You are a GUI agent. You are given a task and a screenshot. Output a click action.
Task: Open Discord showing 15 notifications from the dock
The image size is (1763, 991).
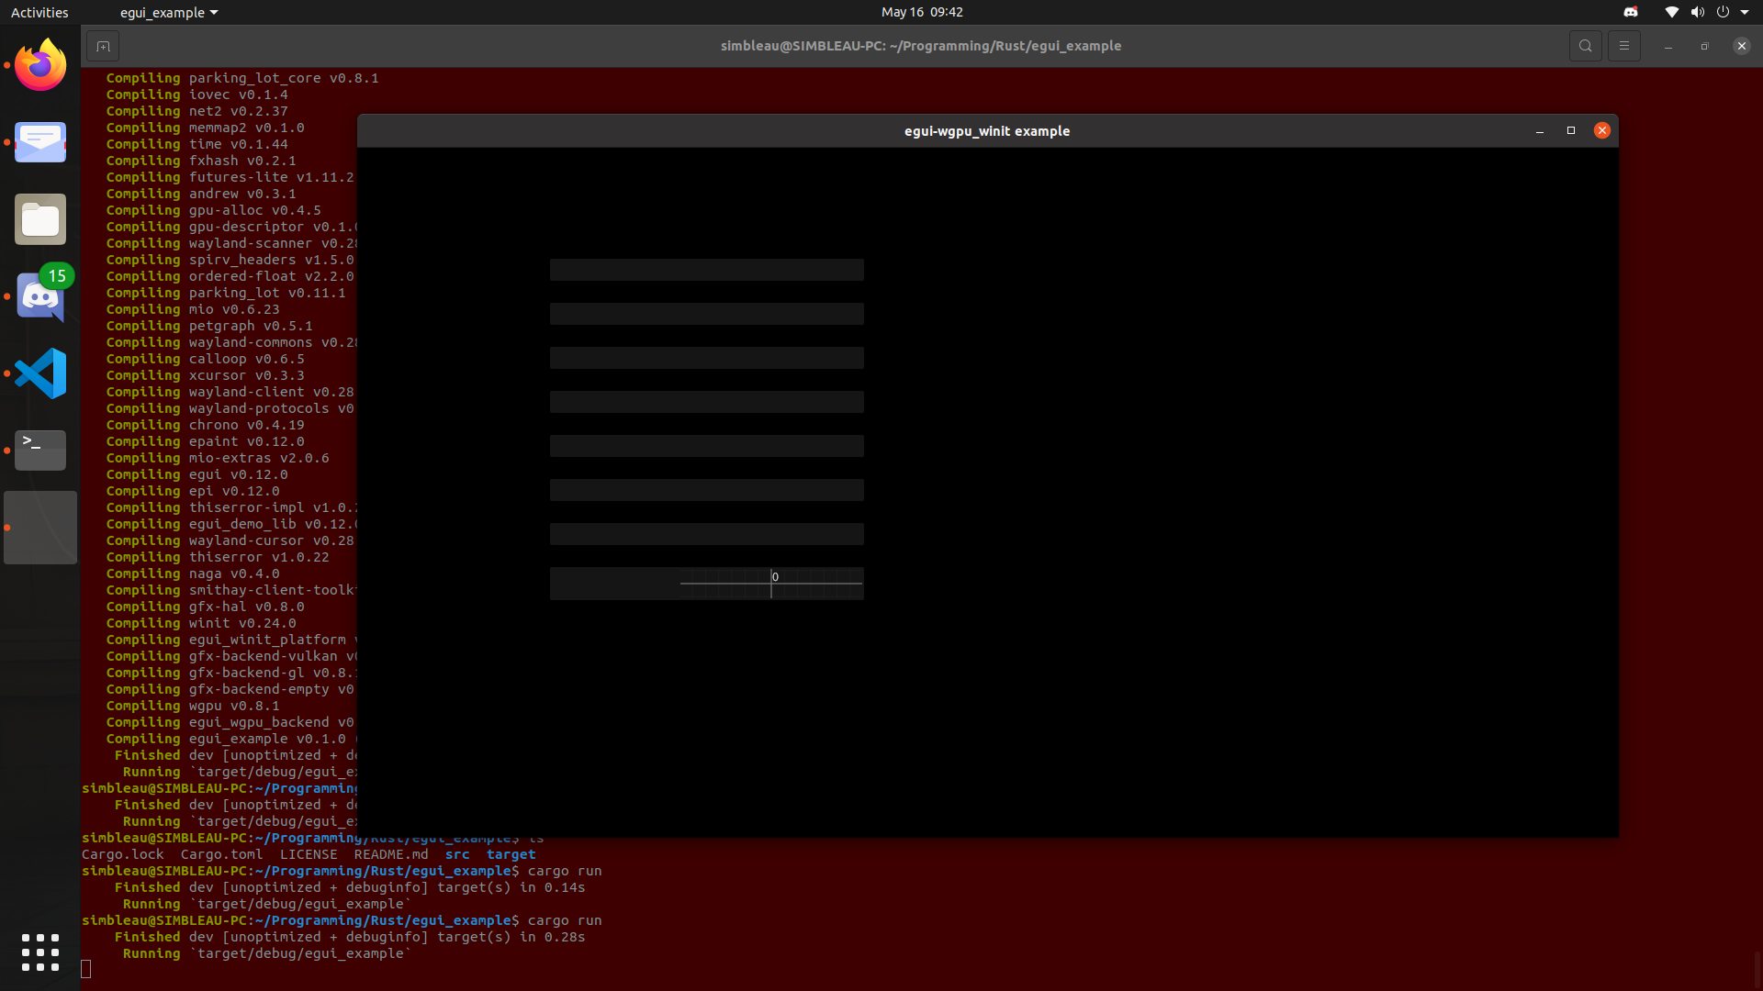click(x=39, y=295)
